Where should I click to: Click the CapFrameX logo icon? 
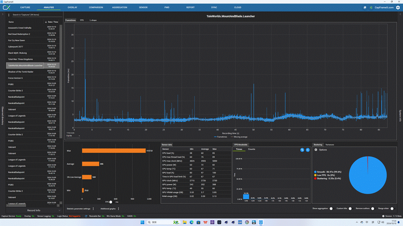[6, 8]
